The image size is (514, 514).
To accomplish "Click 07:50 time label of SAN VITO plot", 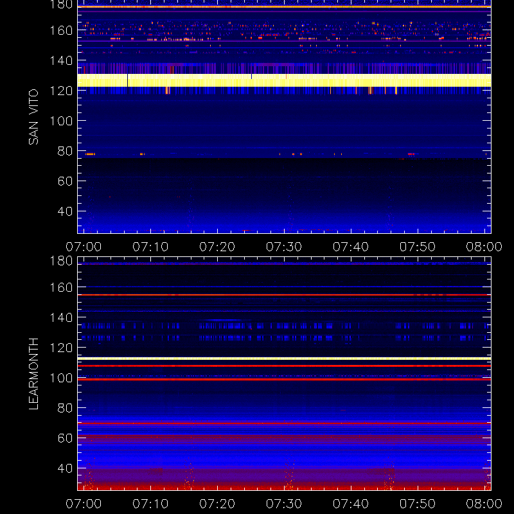I will 418,247.
